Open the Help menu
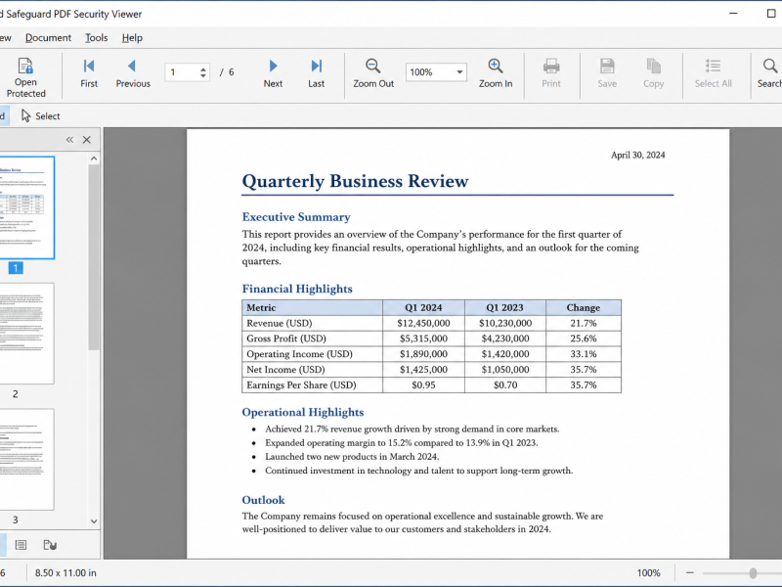 click(x=132, y=38)
